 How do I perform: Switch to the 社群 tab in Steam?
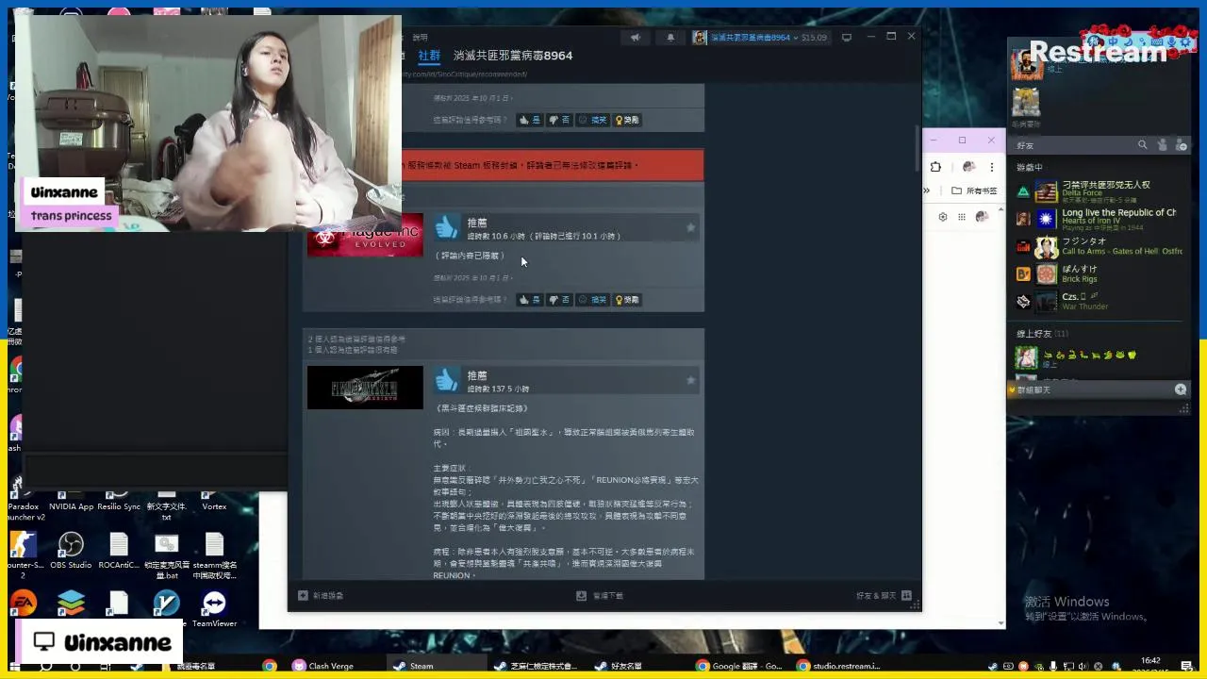[429, 56]
